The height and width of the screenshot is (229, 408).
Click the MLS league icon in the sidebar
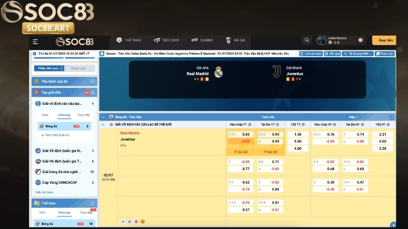(x=38, y=172)
